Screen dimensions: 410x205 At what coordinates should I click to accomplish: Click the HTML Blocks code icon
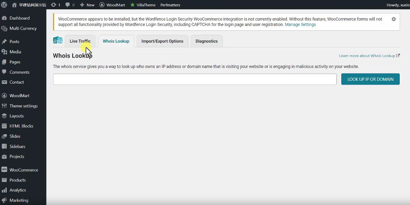pyautogui.click(x=4, y=126)
